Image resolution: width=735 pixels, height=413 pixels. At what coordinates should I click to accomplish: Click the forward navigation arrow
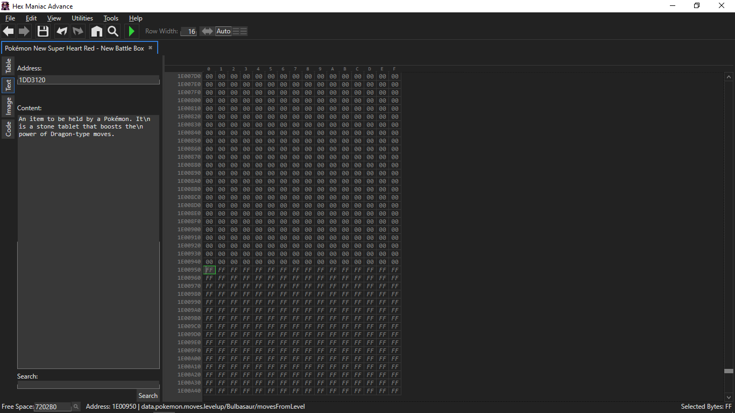(x=24, y=31)
